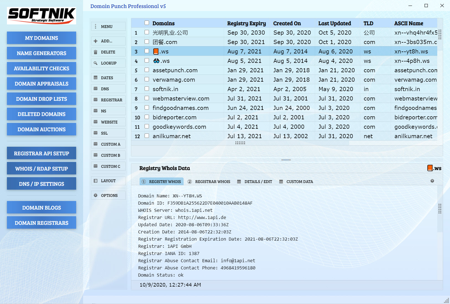450x304 pixels.
Task: Click the magnifier icon beside LOOKUP
Action: coord(96,63)
